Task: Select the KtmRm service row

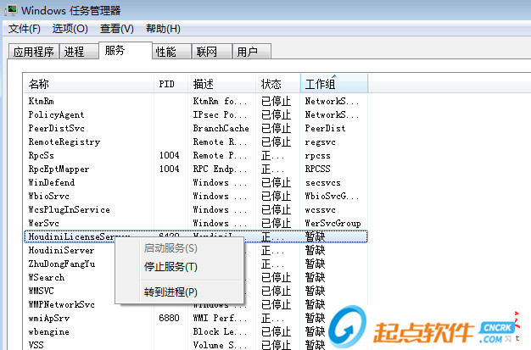Action: point(196,101)
